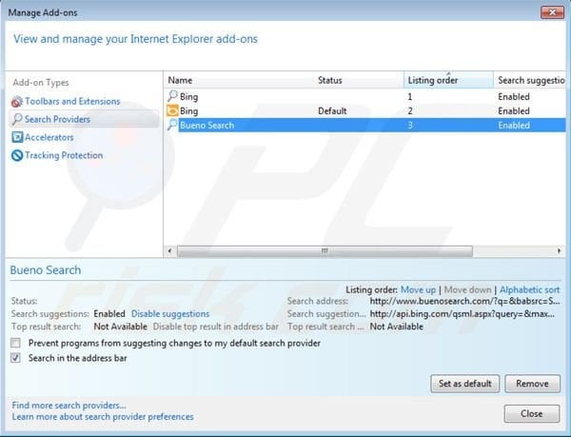Enable Prevent programs from suggesting changes checkbox
This screenshot has width=571, height=437.
tap(15, 343)
